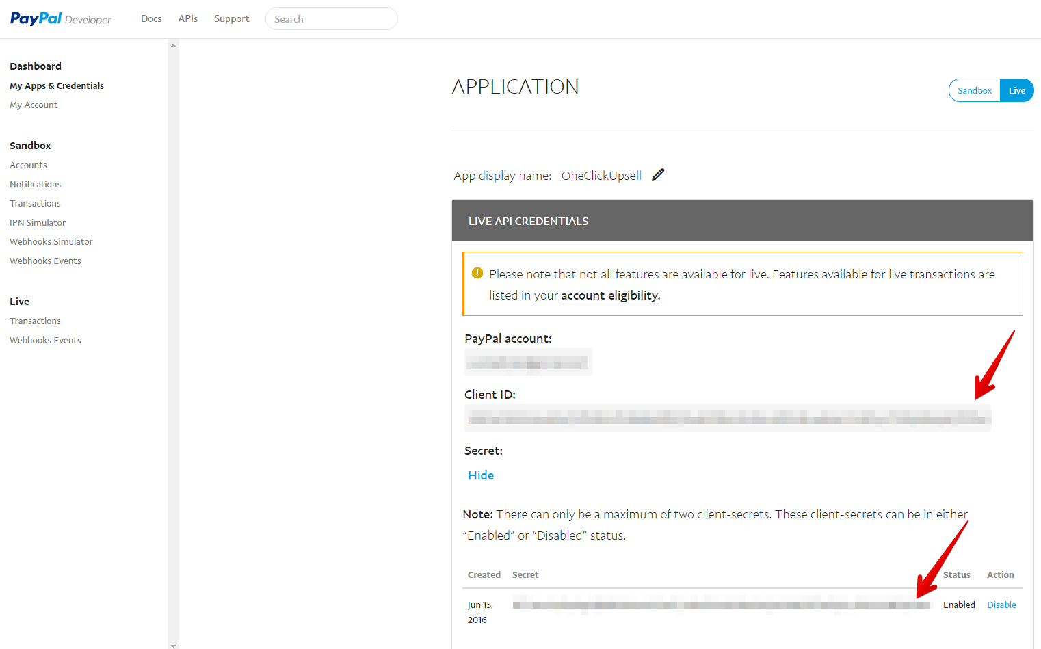Click the Secret column header in the table
The width and height of the screenshot is (1041, 649).
point(525,574)
